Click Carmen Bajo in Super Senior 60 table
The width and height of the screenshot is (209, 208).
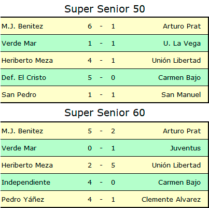click(x=179, y=183)
